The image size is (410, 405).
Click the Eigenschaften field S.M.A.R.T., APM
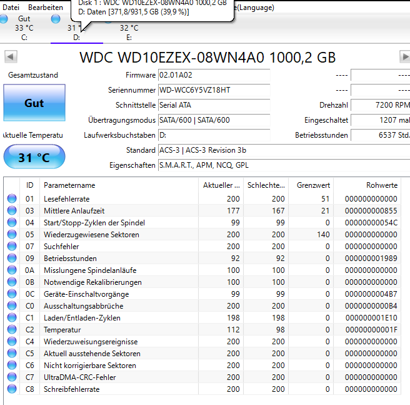(x=284, y=165)
